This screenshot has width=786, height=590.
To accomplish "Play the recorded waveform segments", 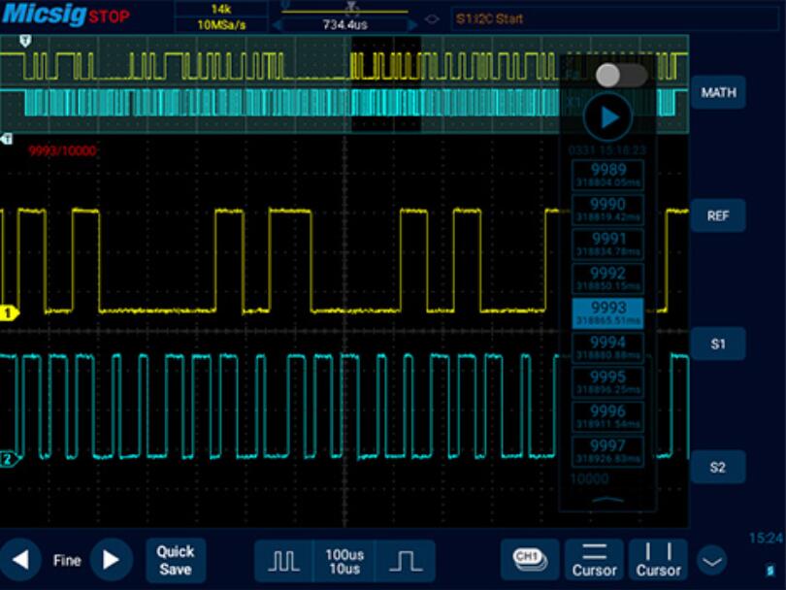I will (608, 117).
